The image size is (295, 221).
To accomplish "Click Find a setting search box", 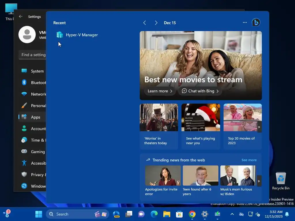I will click(x=33, y=55).
